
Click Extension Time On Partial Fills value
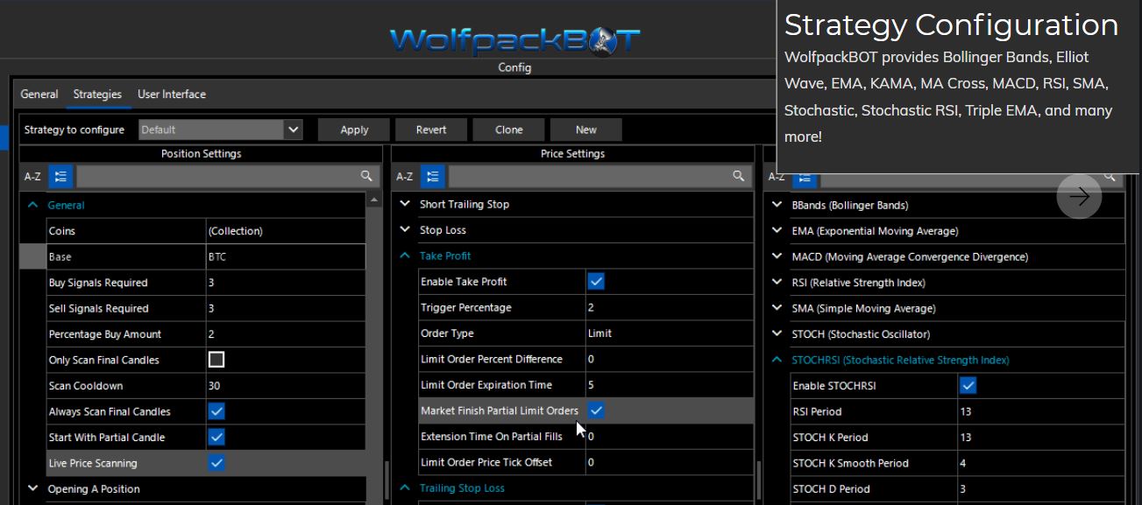pyautogui.click(x=670, y=437)
